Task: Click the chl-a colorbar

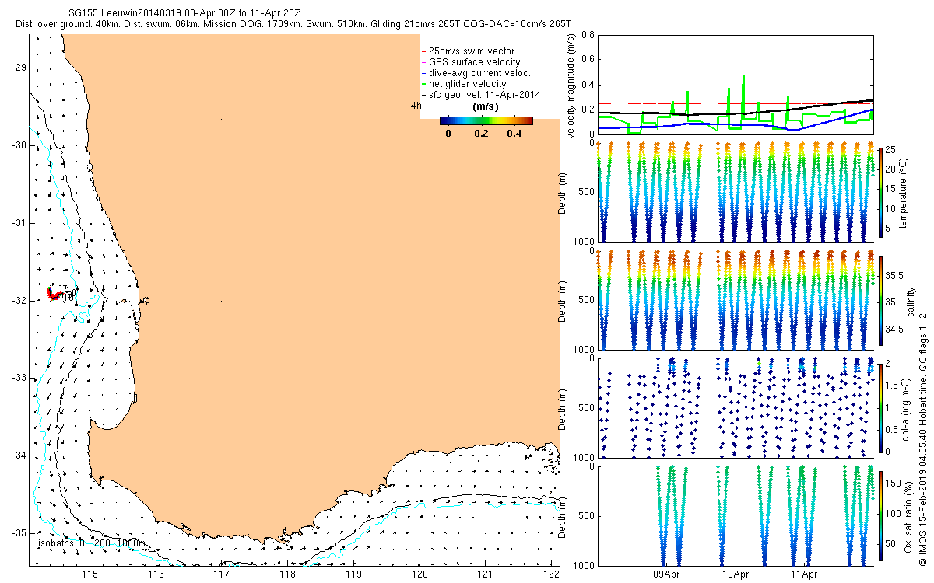Action: pyautogui.click(x=880, y=407)
